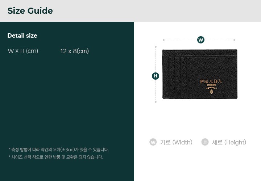Screen dimensions: 261x181
Task: Click the Prada crest emblem below logo
Action: coord(211,91)
